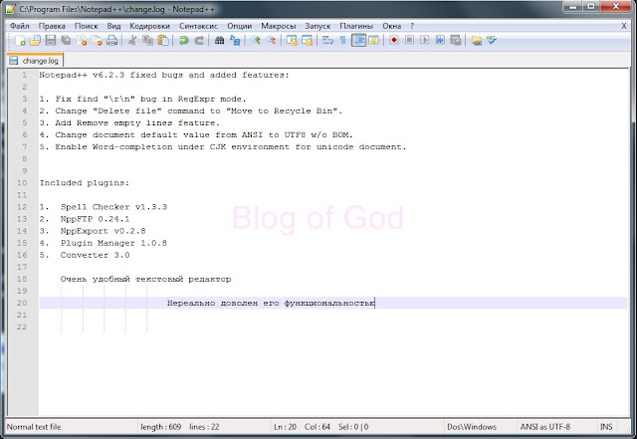
Task: Toggle synchronized vertical scrolling
Action: 292,40
